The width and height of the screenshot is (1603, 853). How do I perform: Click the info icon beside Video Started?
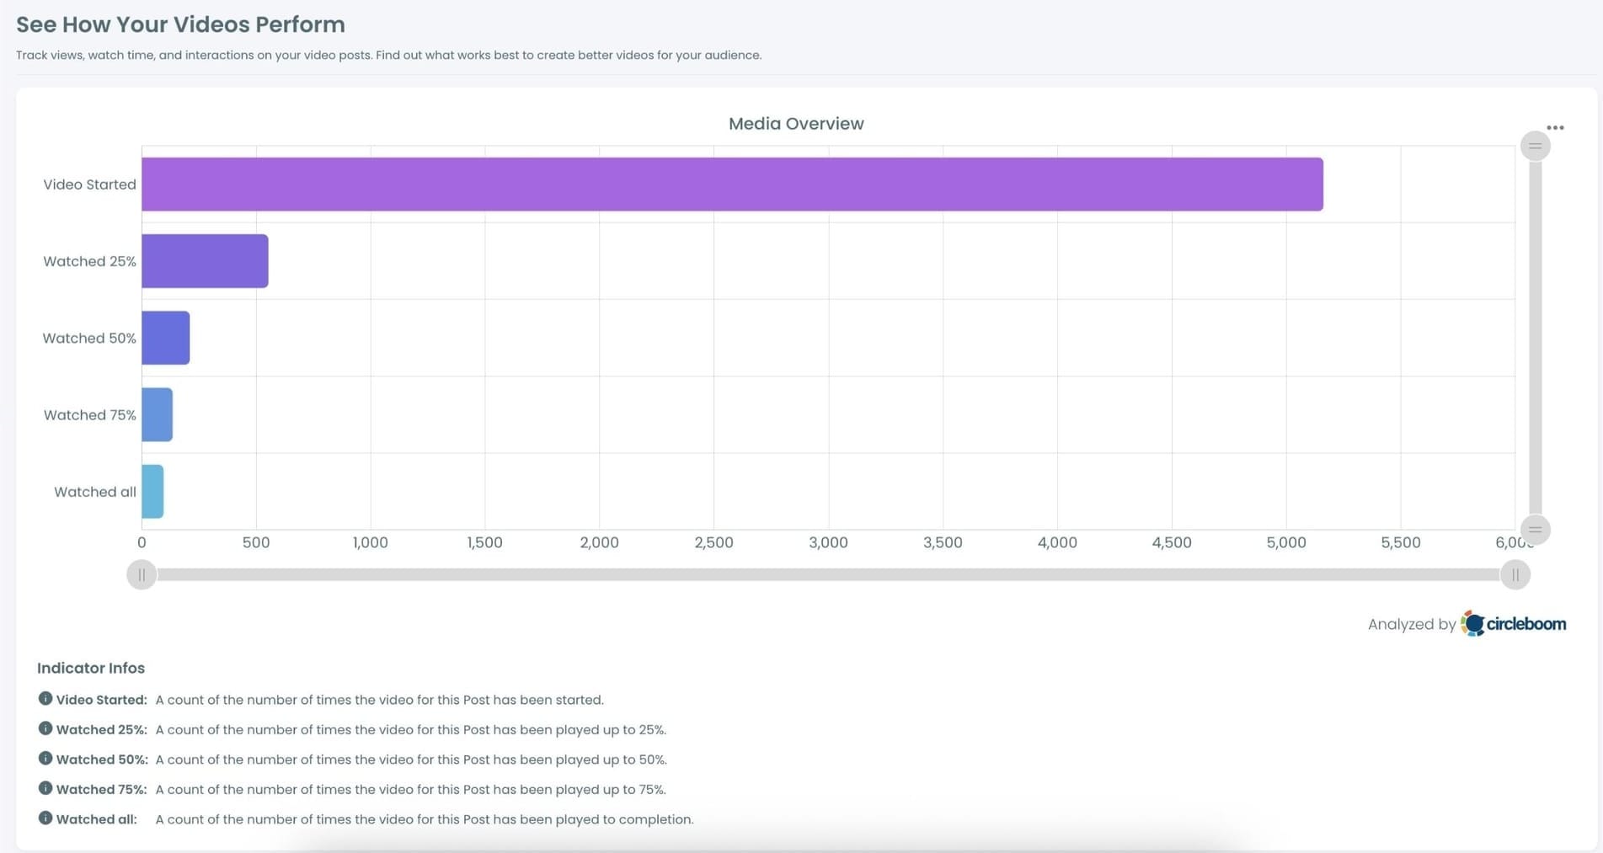tap(45, 700)
